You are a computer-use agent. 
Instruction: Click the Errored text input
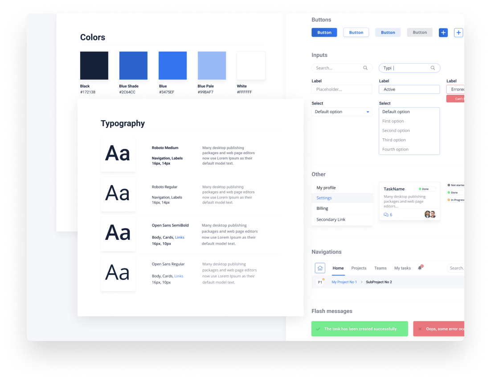455,89
